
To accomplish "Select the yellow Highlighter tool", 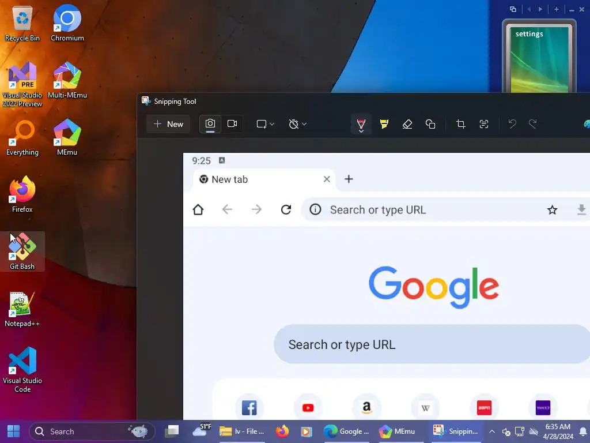I will tap(384, 124).
